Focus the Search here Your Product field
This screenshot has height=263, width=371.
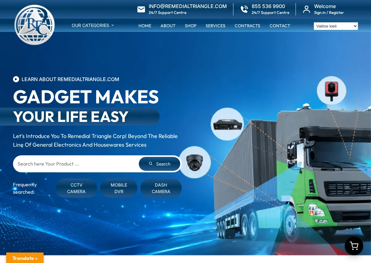click(77, 164)
